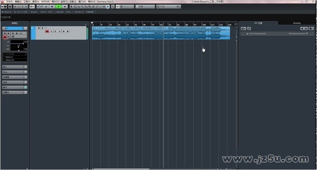Select the Line tool

[100, 6]
